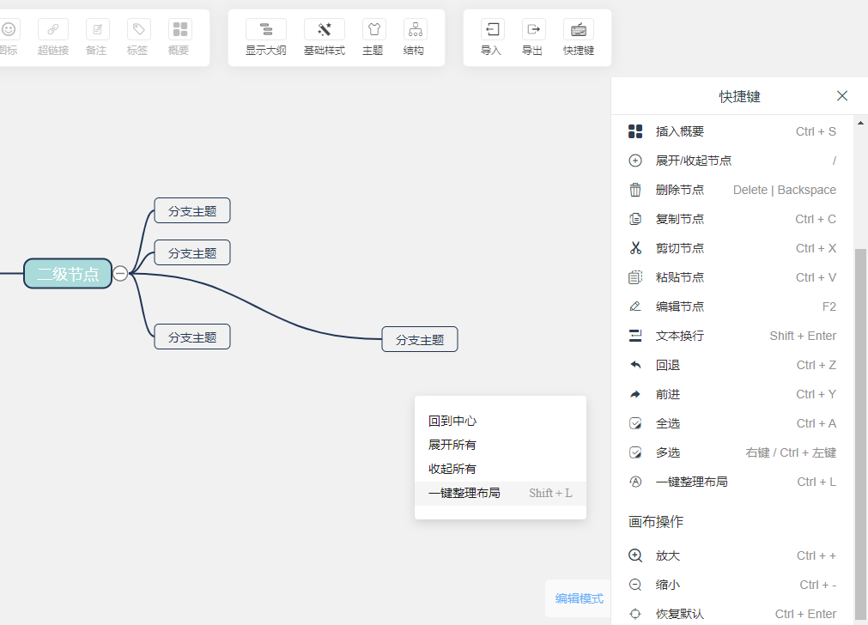The image size is (868, 625).
Task: Click the 快捷键 panel title
Action: point(739,96)
